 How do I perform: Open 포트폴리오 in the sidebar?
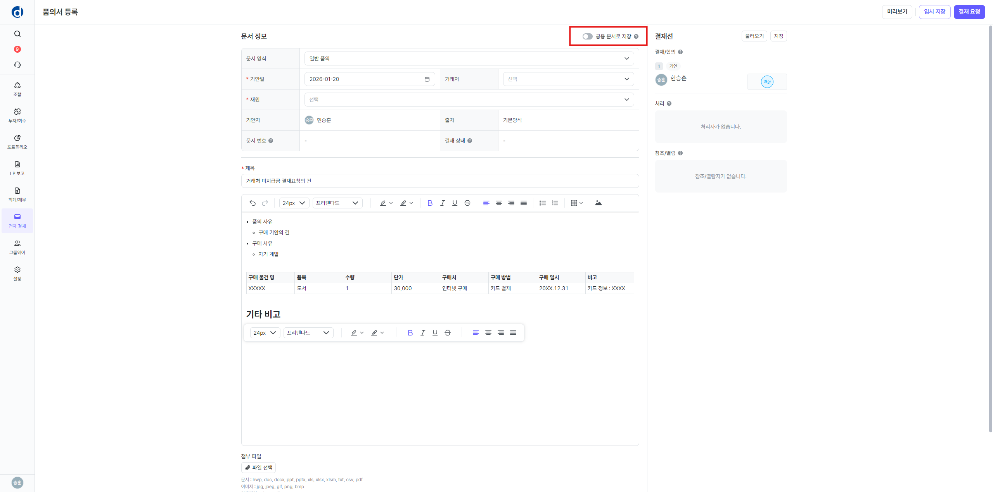pos(17,142)
